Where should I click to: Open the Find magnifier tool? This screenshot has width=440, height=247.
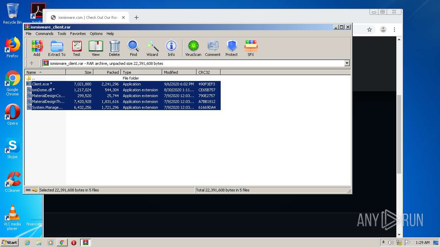click(x=133, y=48)
